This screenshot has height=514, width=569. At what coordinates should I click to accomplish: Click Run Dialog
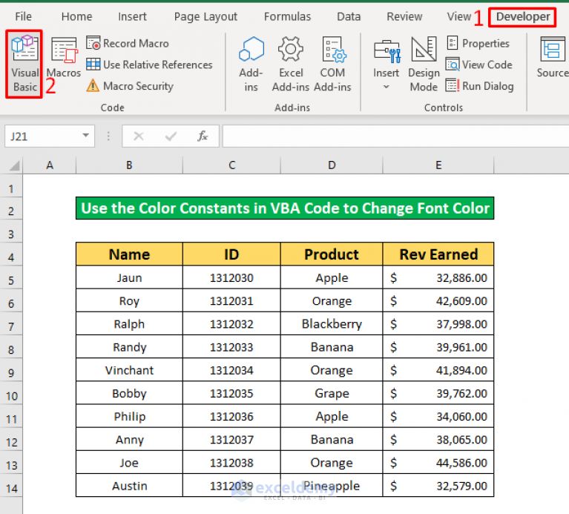click(480, 86)
